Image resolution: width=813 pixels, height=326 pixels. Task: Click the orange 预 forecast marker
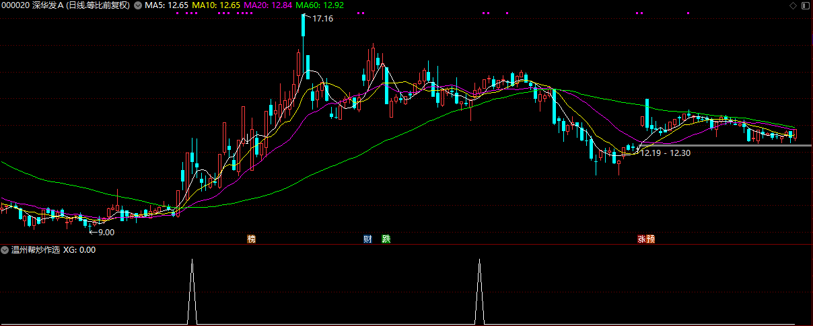[x=651, y=239]
